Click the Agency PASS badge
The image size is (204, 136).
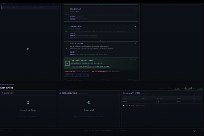pyautogui.click(x=200, y=88)
